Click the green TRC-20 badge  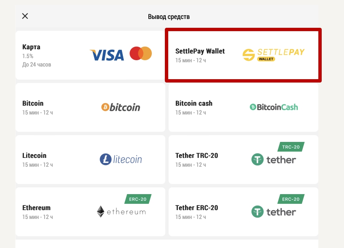click(x=291, y=147)
